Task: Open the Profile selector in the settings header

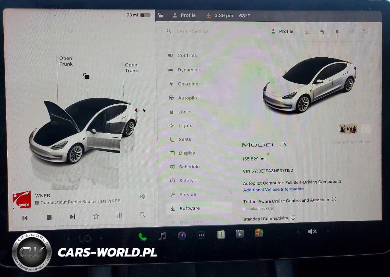Action: pos(282,31)
